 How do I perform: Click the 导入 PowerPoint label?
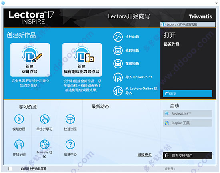139,77
